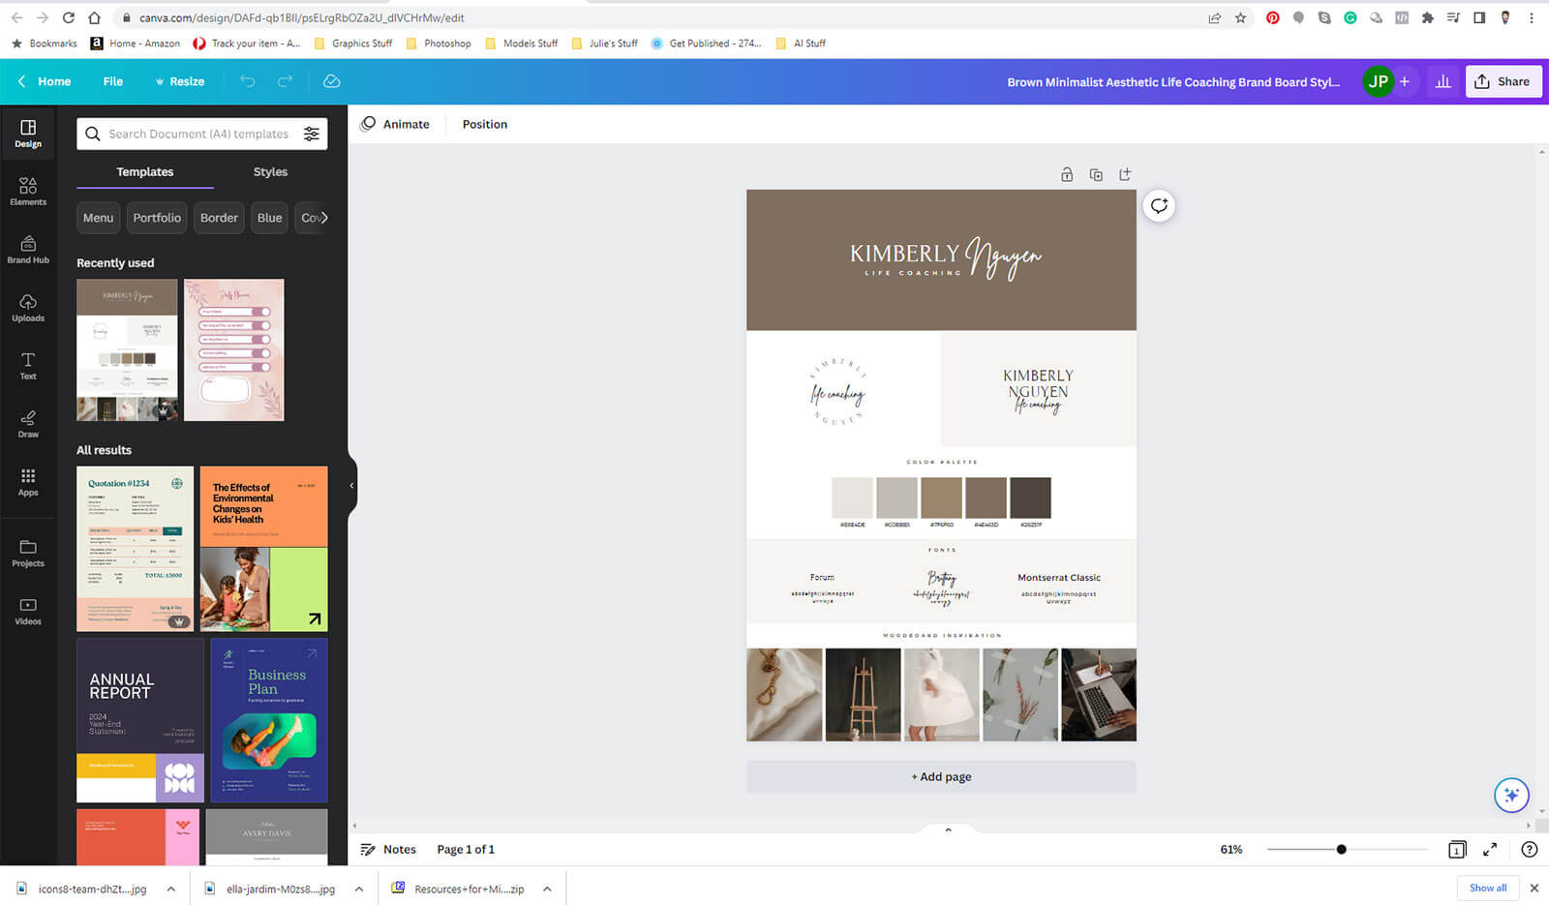
Task: Switch to the Styles tab
Action: tap(270, 171)
